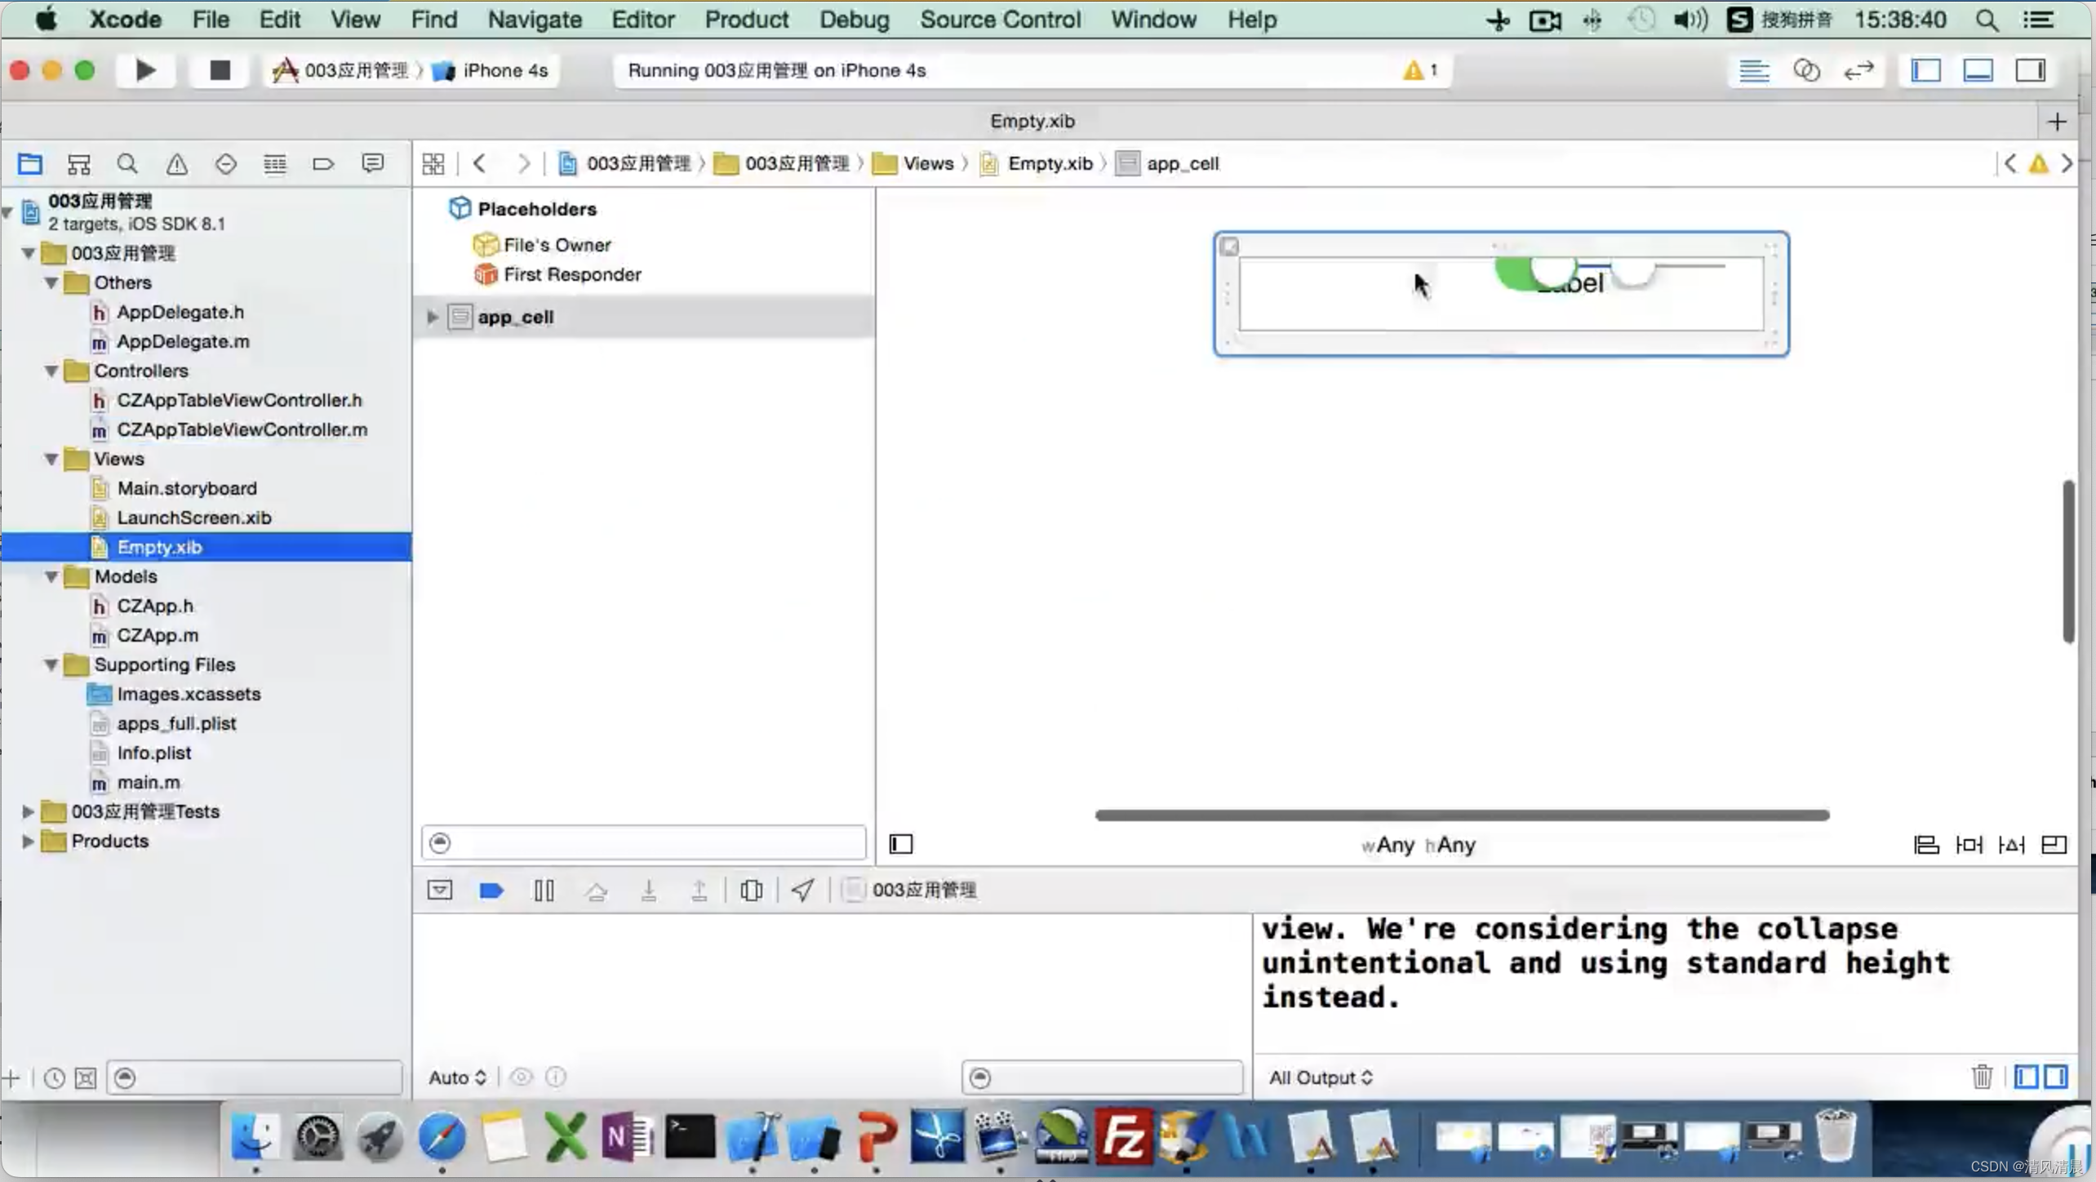Image resolution: width=2096 pixels, height=1182 pixels.
Task: Hide the debug area with toggle button
Action: click(x=440, y=890)
